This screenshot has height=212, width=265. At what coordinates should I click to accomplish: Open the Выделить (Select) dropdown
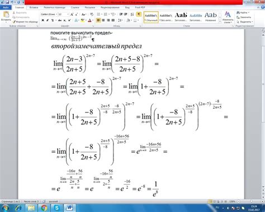tap(245, 22)
